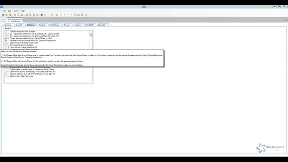Screen dimensions: 288x162
Task: Toggle Auto Service Charge Defaults to Off
Action: point(6,47)
